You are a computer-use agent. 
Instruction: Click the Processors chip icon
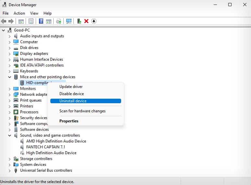point(16,112)
